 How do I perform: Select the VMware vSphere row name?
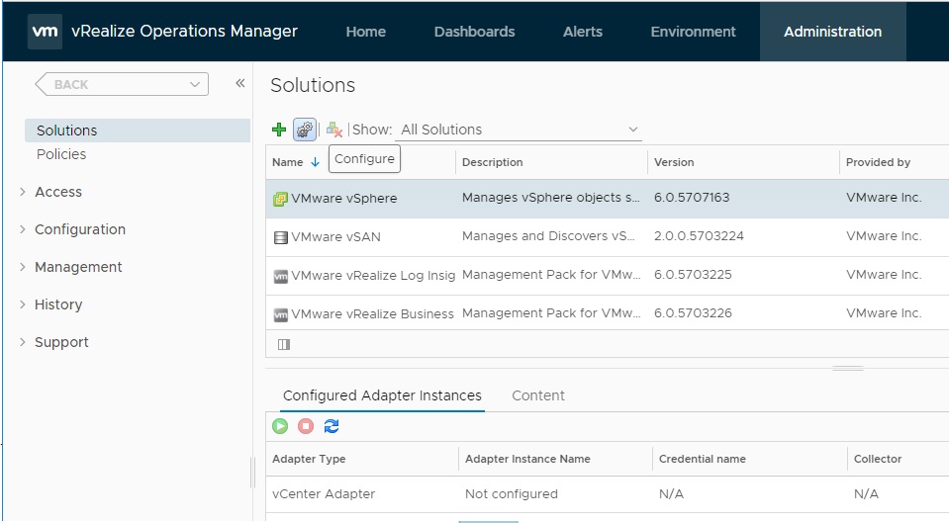tap(343, 199)
